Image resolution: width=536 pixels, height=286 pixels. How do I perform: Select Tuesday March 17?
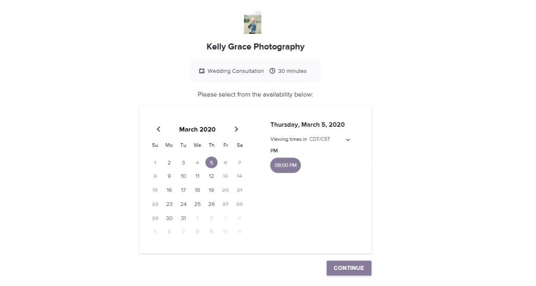(x=183, y=190)
